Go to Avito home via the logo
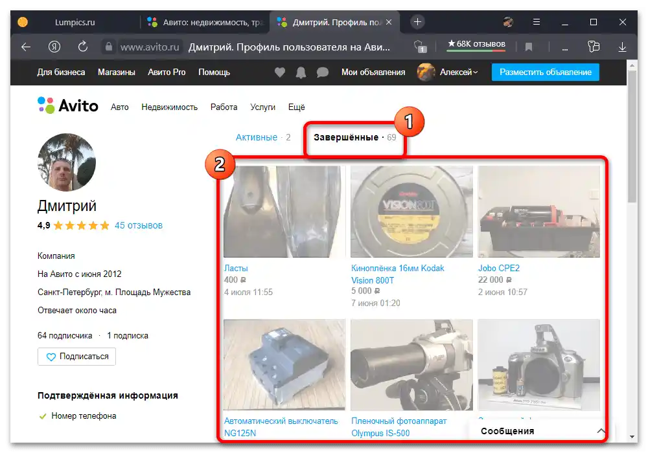 tap(68, 105)
